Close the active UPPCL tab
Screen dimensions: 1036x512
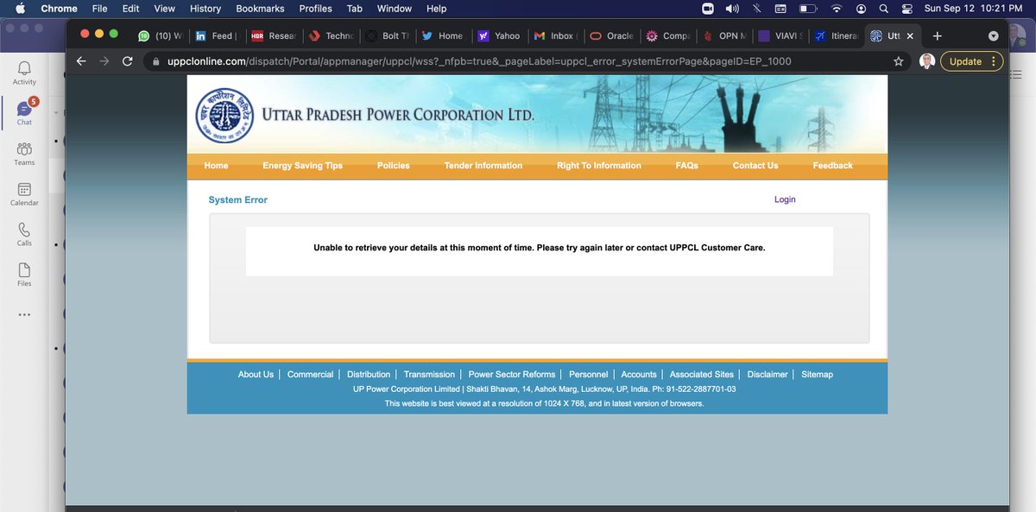click(x=910, y=36)
